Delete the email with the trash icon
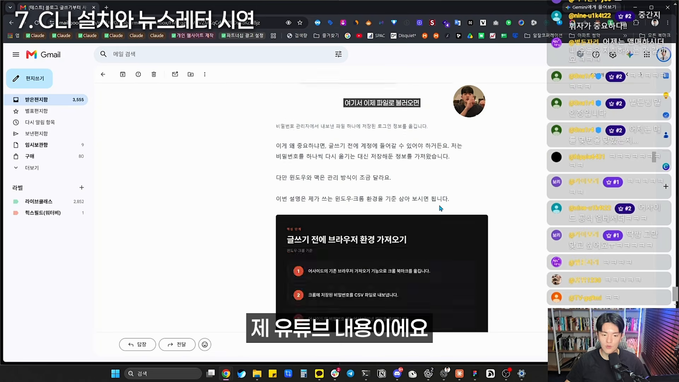 coord(154,74)
